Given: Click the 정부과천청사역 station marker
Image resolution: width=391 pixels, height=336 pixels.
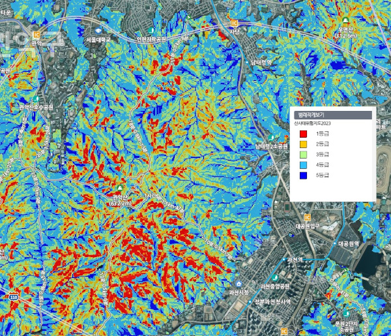Looking at the screenshot, I should click(x=250, y=302).
